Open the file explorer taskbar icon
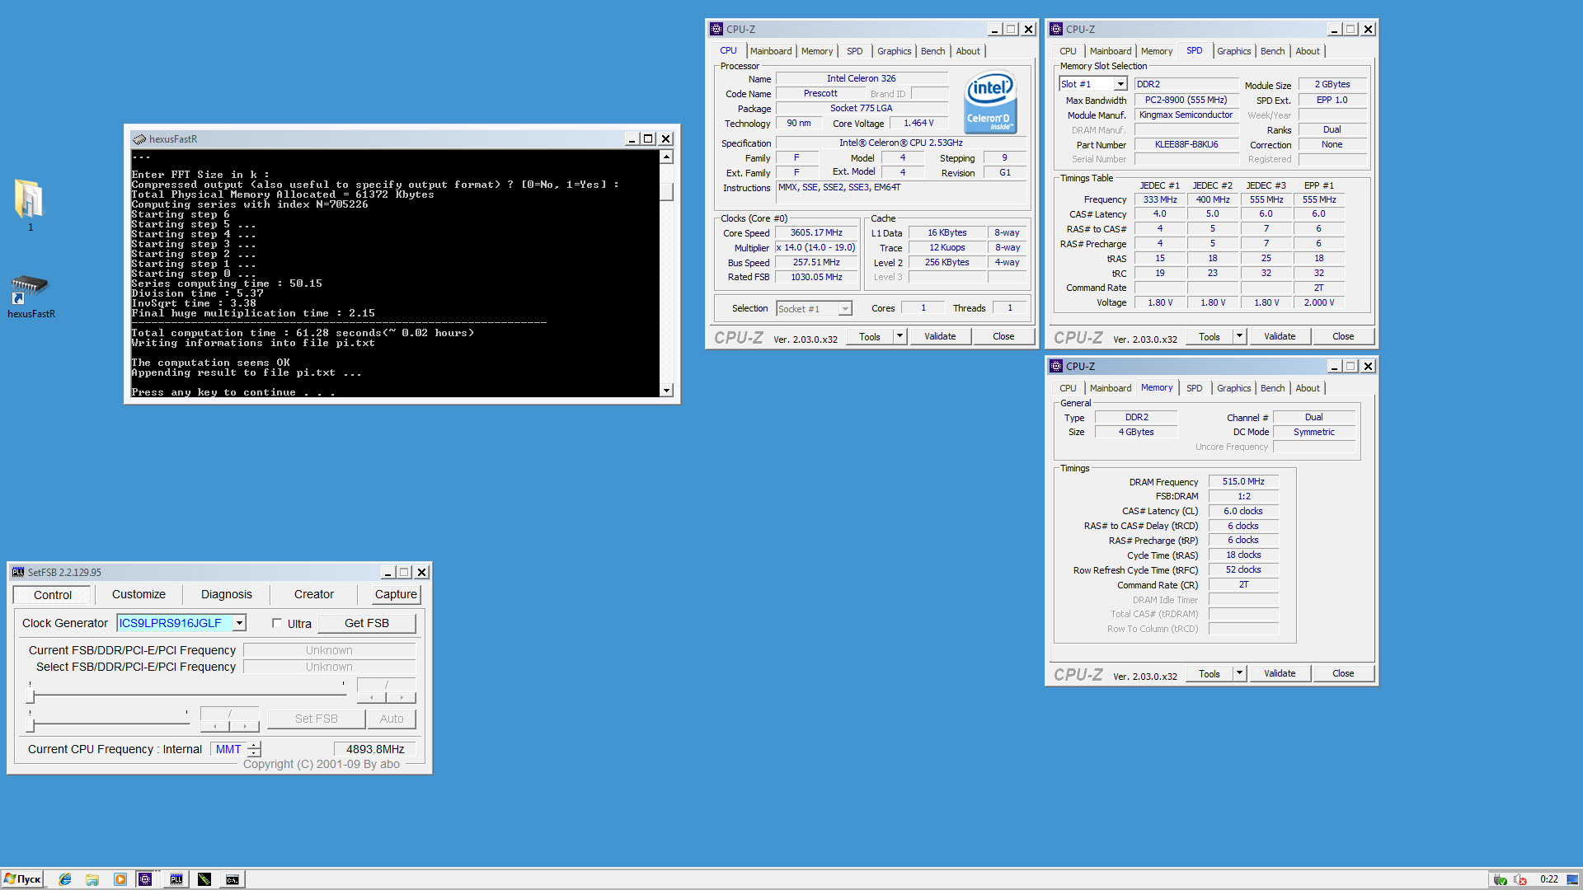 point(92,879)
